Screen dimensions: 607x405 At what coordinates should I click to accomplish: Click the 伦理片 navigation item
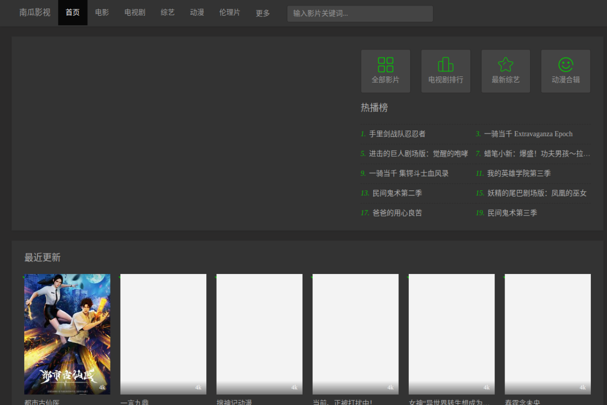[230, 13]
